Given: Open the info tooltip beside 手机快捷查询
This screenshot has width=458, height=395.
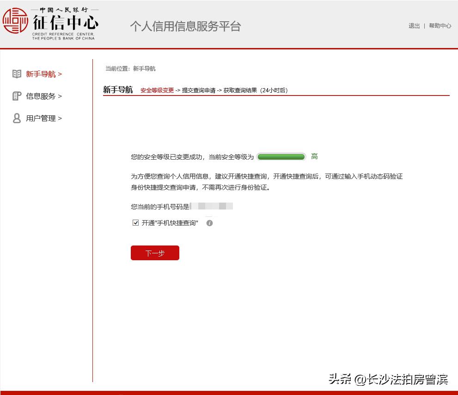Looking at the screenshot, I should [209, 223].
